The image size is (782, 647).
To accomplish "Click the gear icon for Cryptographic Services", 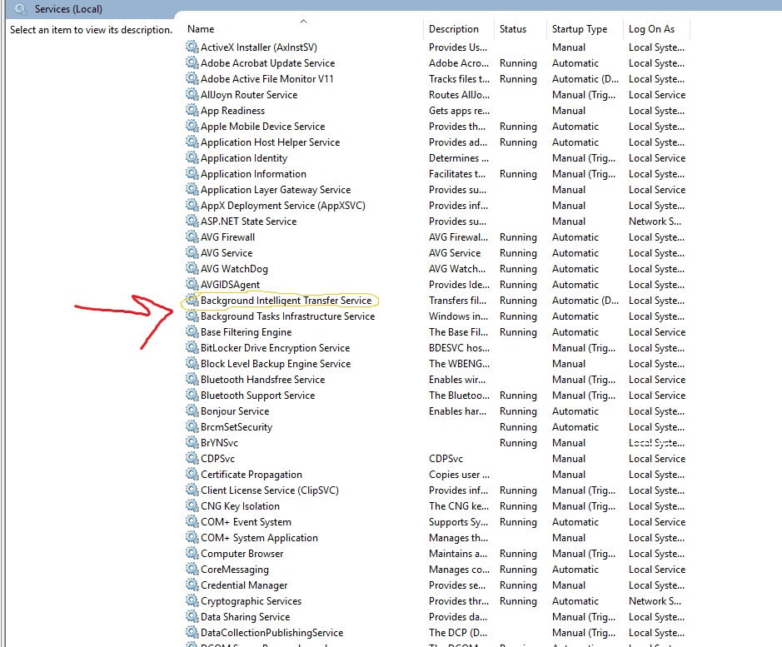I will coord(192,601).
